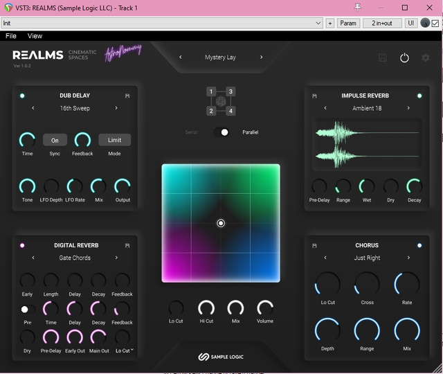The width and height of the screenshot is (443, 374).
Task: Pin the plugin window with pushpin icon
Action: tap(358, 8)
